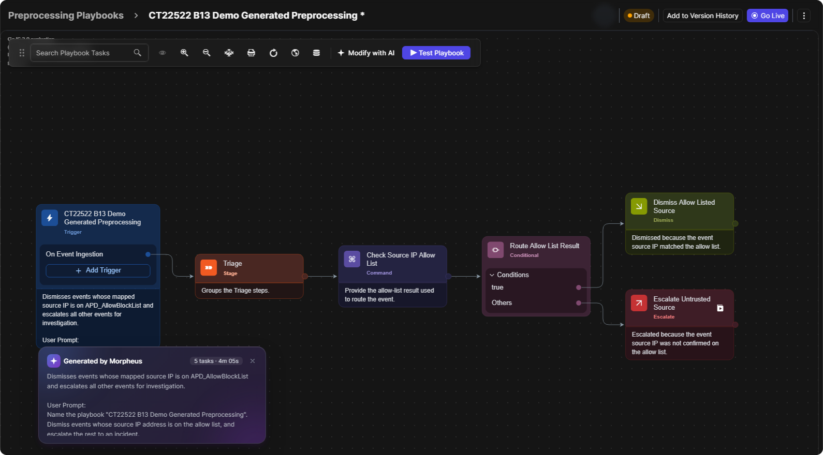
Task: Click the Escalate Untrusted Source arrow icon
Action: [639, 303]
